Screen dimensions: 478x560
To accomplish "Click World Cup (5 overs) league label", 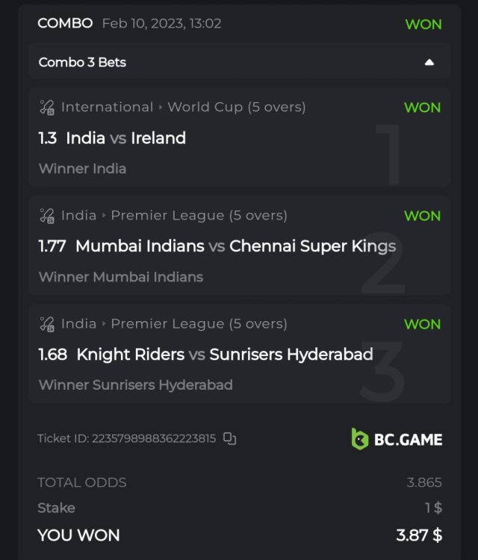I will pyautogui.click(x=236, y=108).
